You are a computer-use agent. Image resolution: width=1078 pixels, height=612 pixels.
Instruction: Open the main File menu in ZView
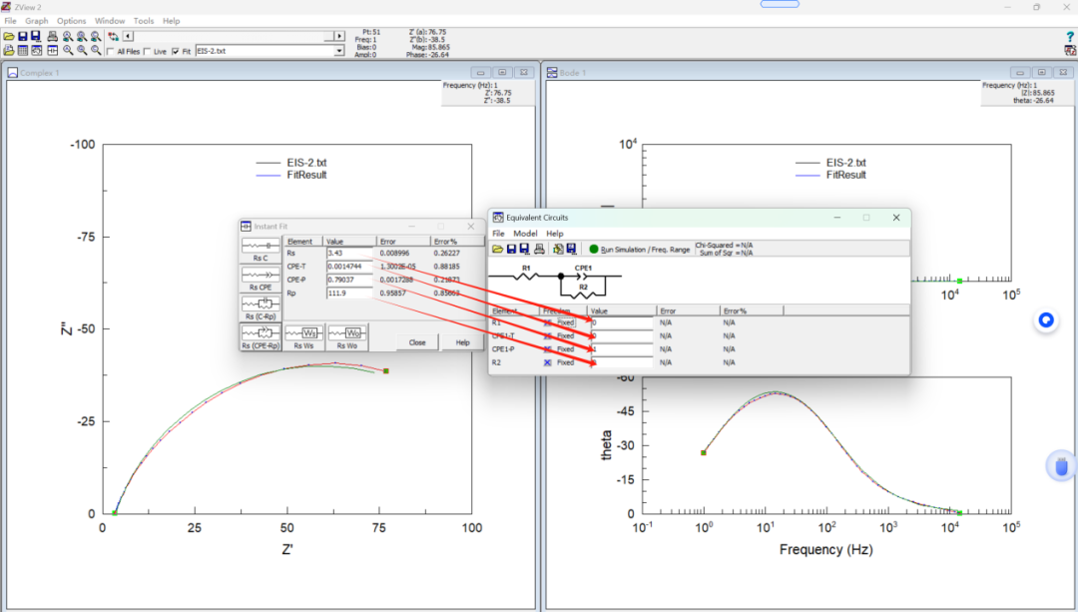pyautogui.click(x=10, y=21)
